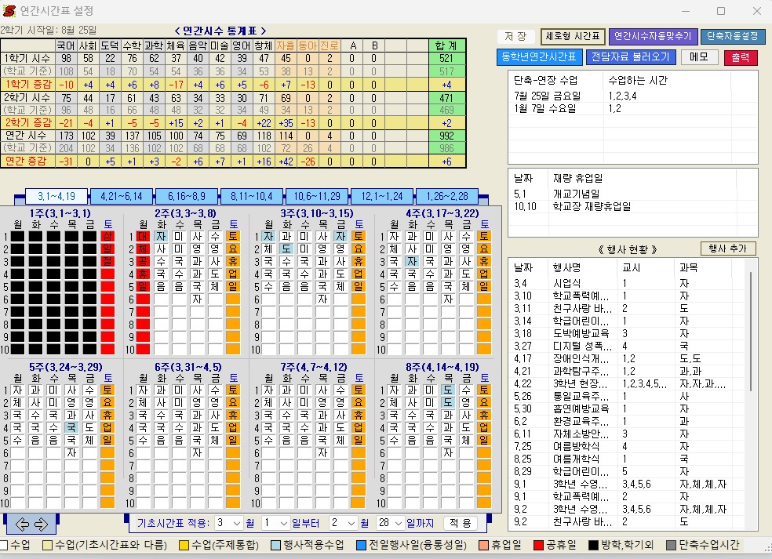This screenshot has height=559, width=772.
Task: Select the 10.6~11.29 period tab
Action: pos(317,196)
